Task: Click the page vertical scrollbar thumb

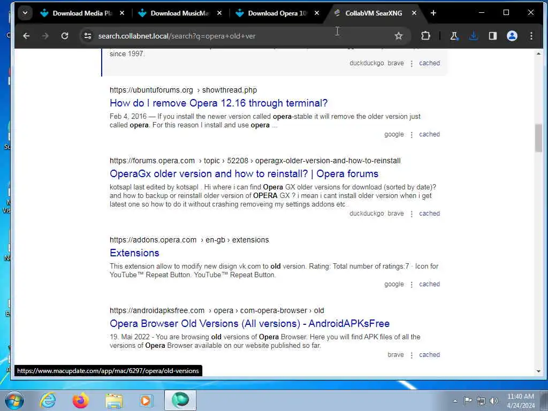Action: (538, 138)
